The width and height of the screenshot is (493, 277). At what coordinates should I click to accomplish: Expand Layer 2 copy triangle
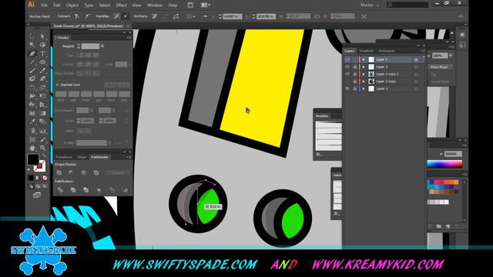pyautogui.click(x=364, y=82)
